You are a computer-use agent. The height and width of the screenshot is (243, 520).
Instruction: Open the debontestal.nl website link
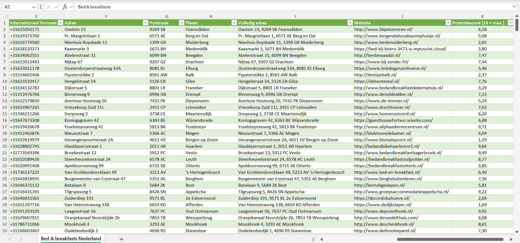(x=377, y=81)
